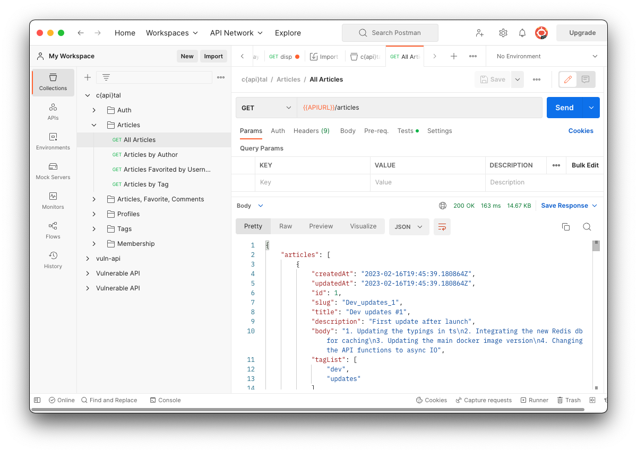Viewport: 637px width, 452px height.
Task: Toggle word wrap in response viewer
Action: 442,227
